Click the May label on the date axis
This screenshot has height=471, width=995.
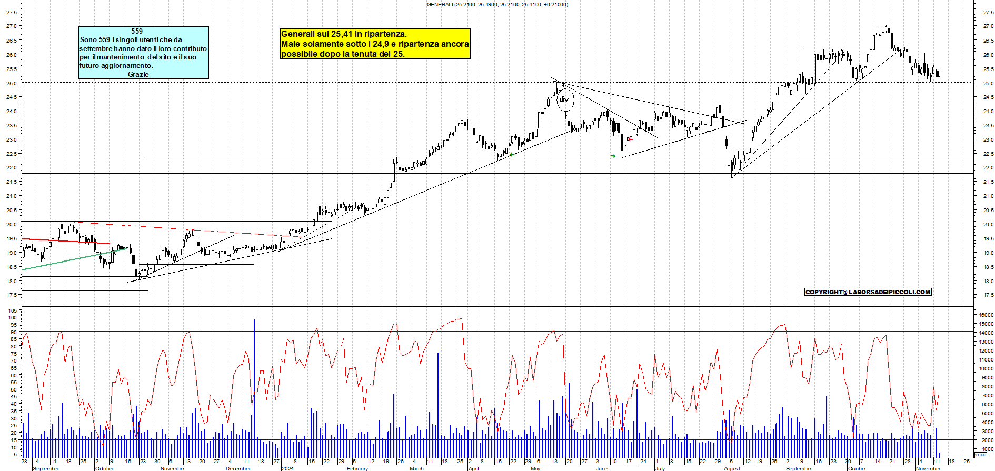(x=535, y=468)
